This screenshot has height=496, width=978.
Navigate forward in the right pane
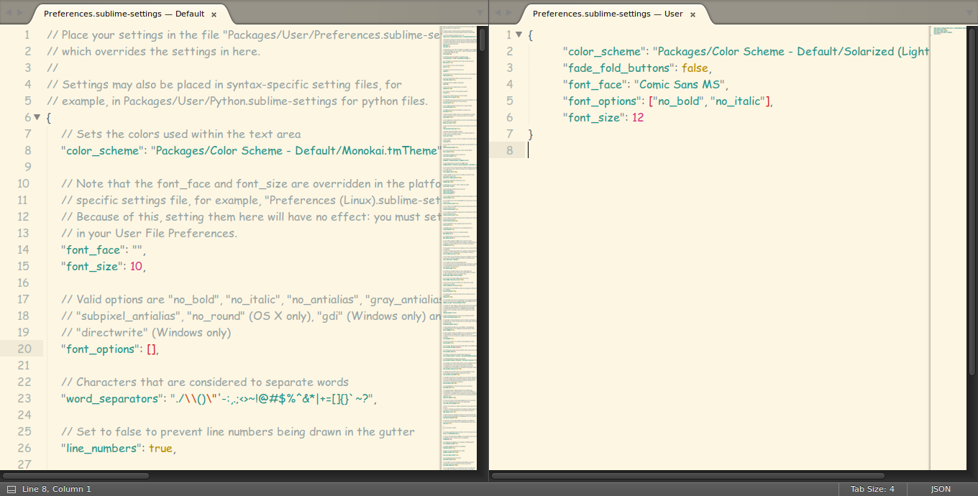coord(511,12)
